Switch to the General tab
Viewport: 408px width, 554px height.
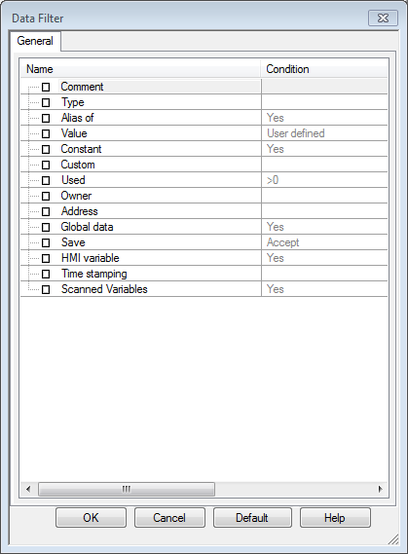pos(35,41)
